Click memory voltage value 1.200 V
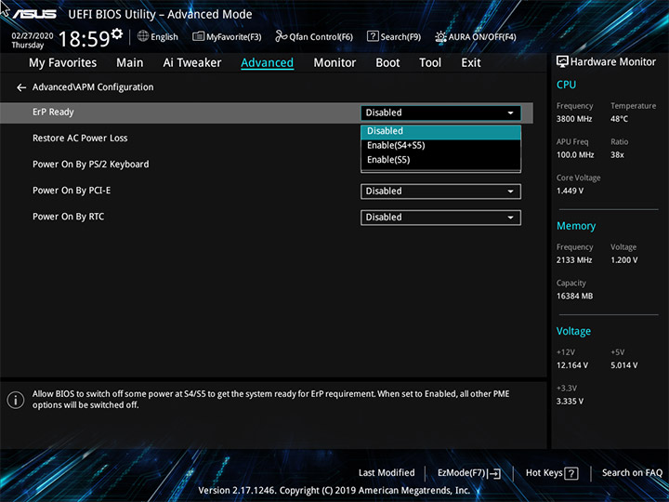 point(623,260)
